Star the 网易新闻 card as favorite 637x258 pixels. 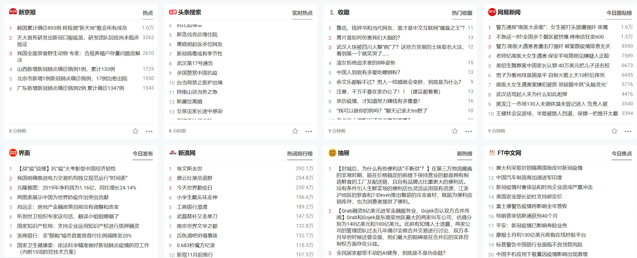(614, 131)
